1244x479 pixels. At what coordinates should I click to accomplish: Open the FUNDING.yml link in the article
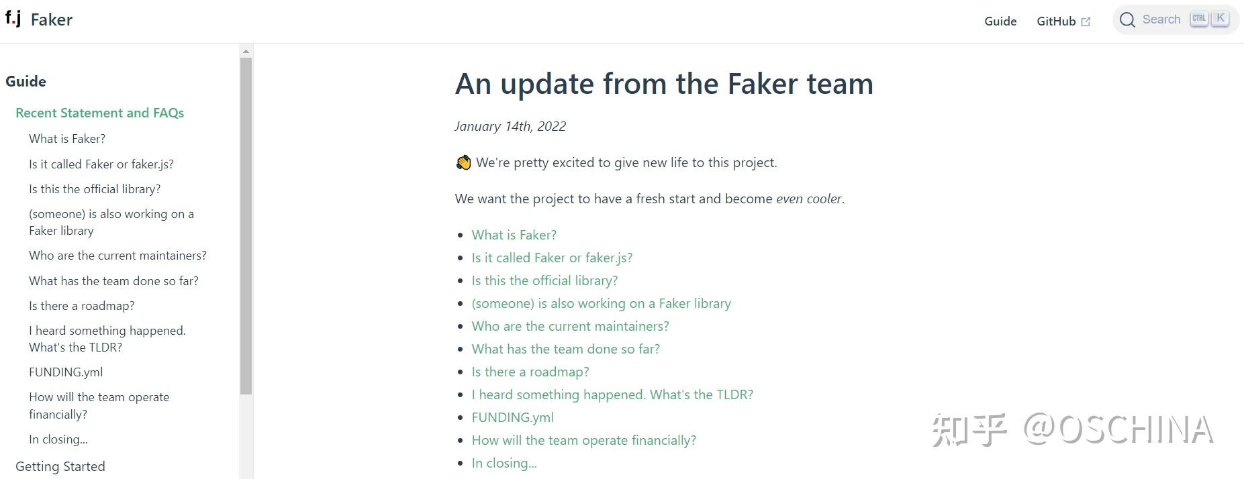point(512,417)
